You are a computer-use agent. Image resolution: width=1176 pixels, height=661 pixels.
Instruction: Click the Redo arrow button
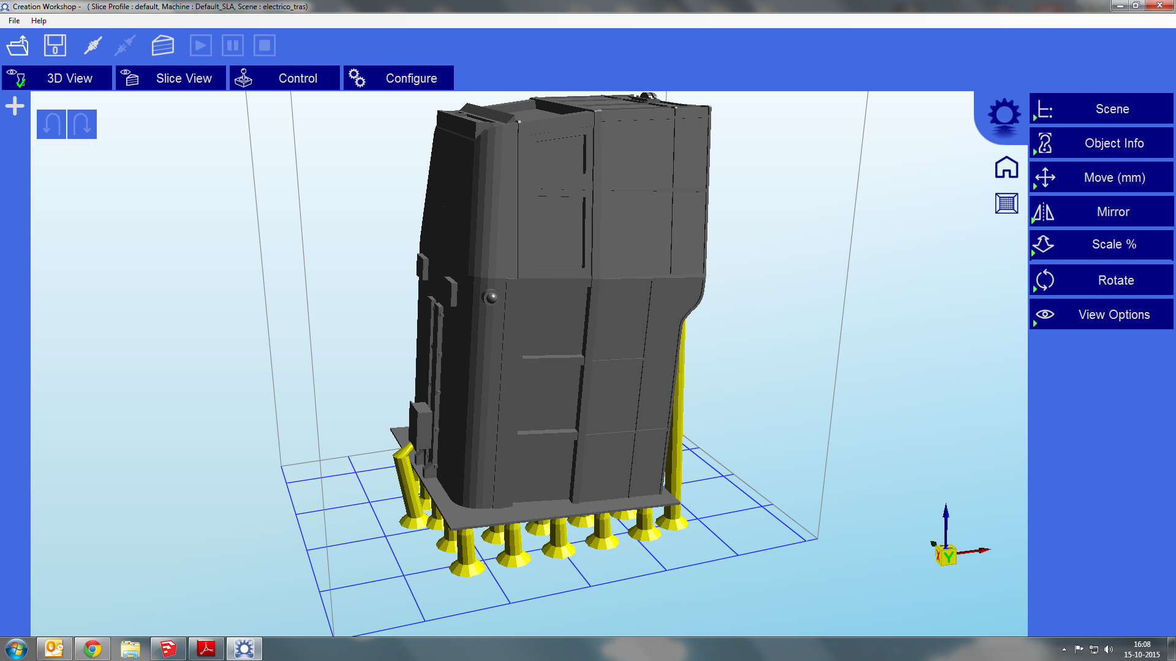tap(82, 124)
